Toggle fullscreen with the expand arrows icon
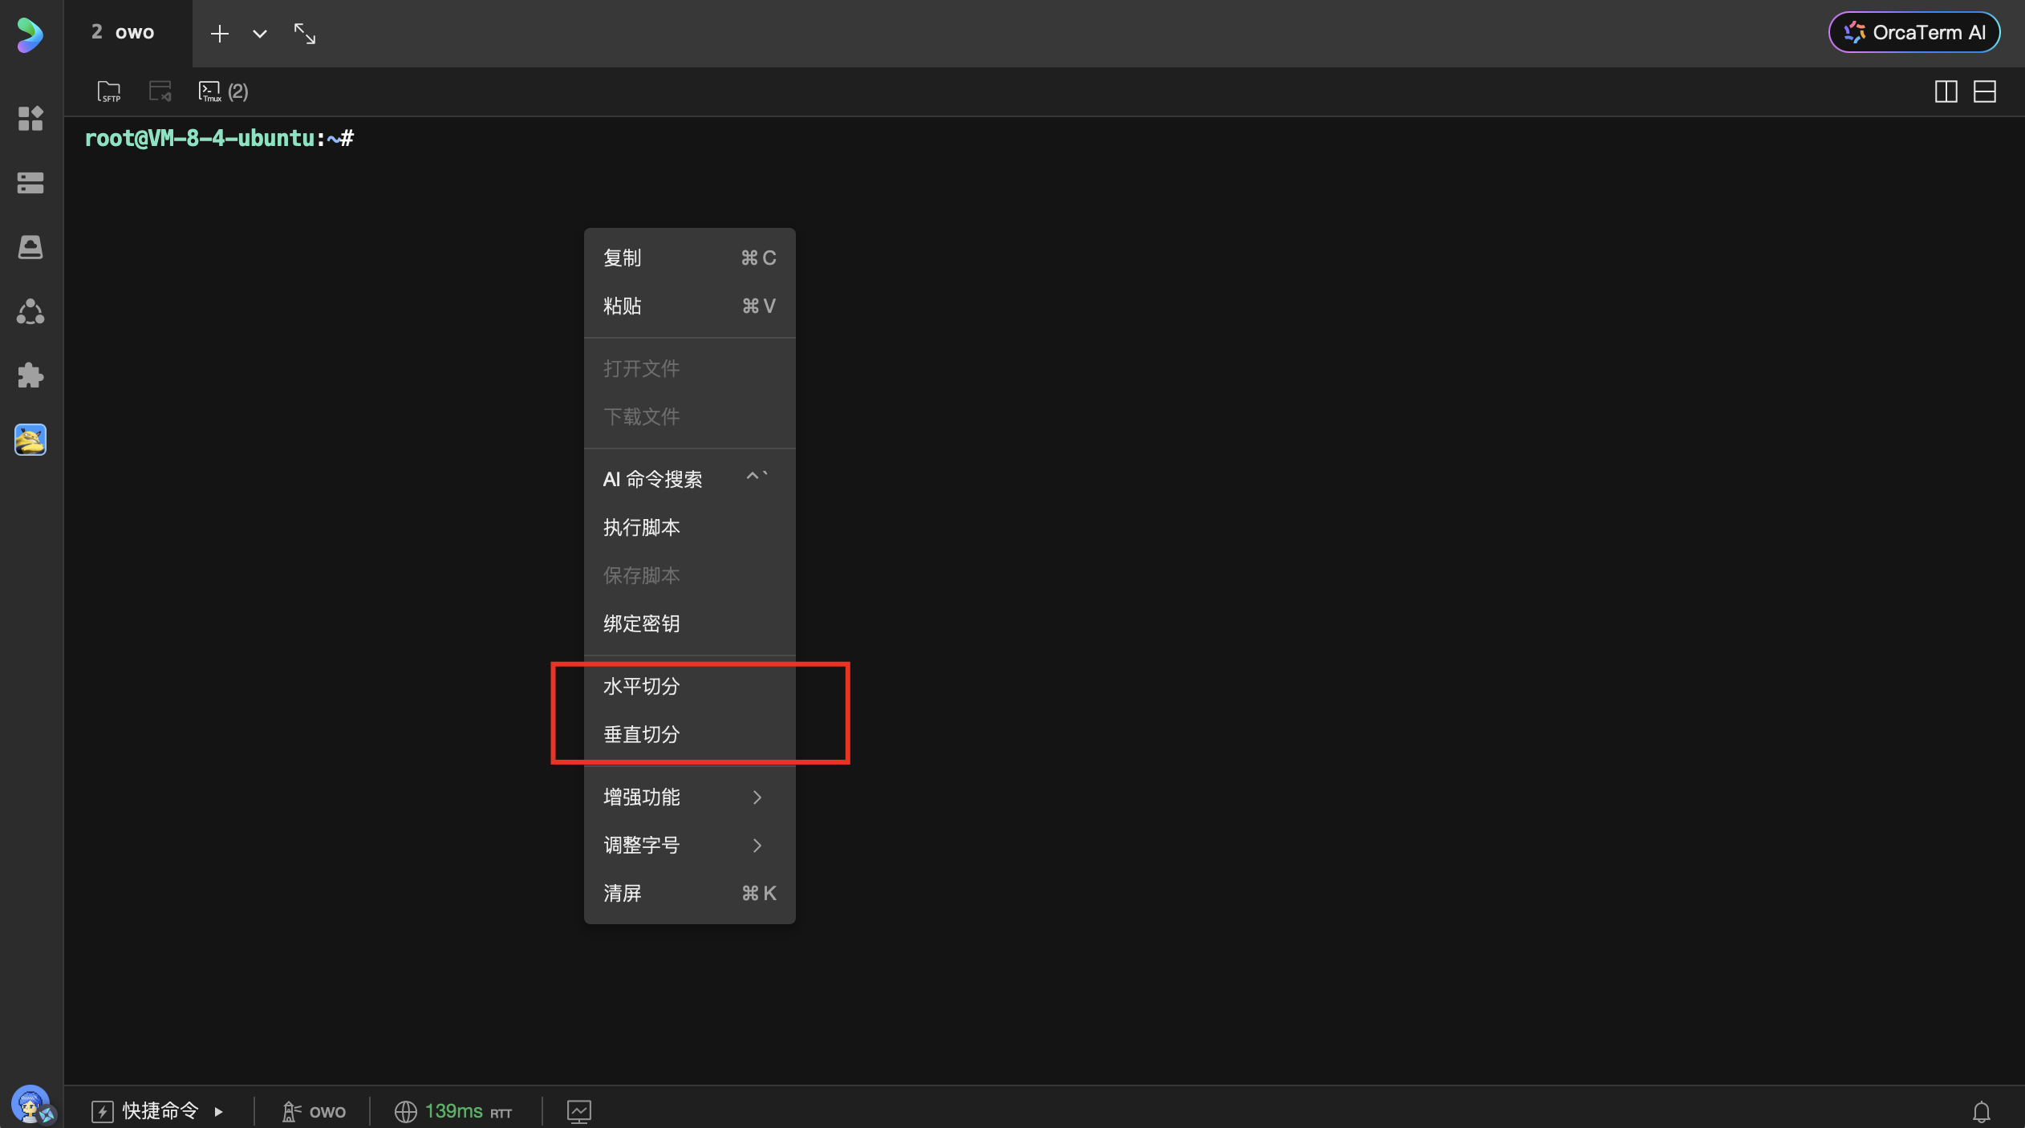The width and height of the screenshot is (2025, 1128). click(x=304, y=34)
